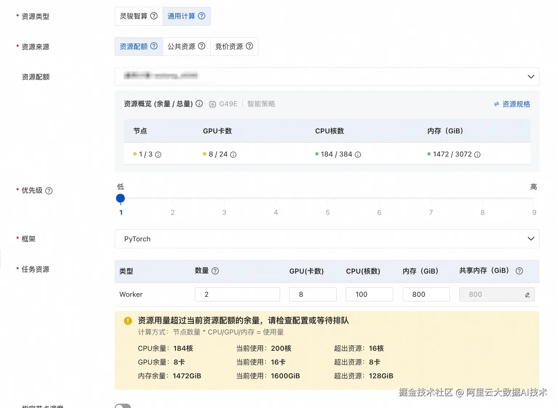The height and width of the screenshot is (408, 558).
Task: Click the info icon next to CPU cores 184/384
Action: 358,154
